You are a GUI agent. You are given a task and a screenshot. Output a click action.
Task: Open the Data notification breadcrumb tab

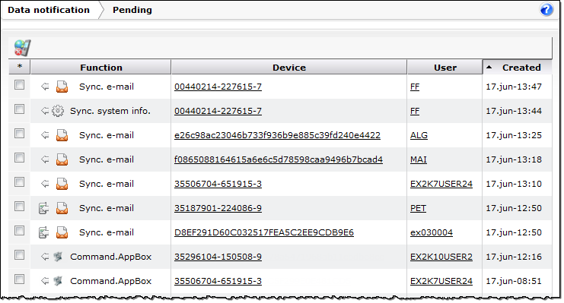click(x=49, y=10)
